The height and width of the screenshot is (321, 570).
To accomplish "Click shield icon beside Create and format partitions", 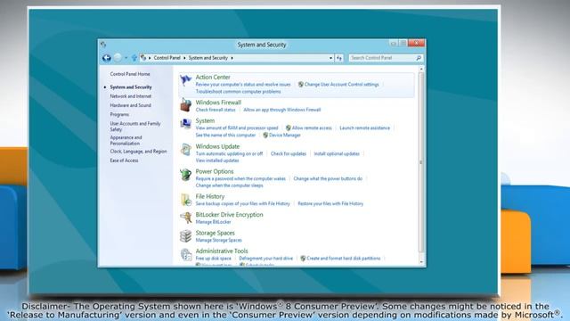I will tap(303, 259).
